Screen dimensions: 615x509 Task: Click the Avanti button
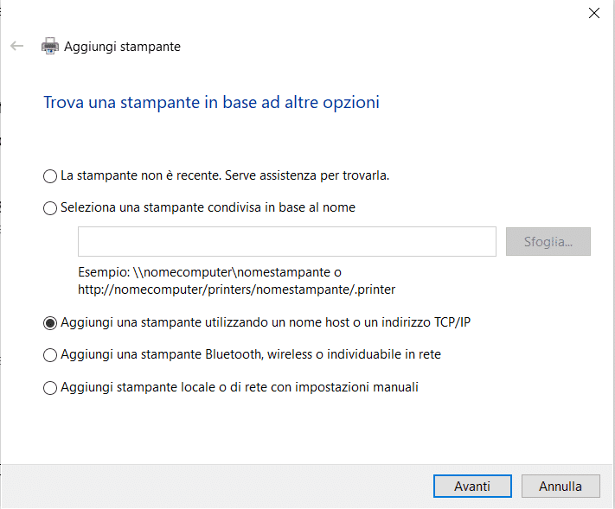coord(472,486)
